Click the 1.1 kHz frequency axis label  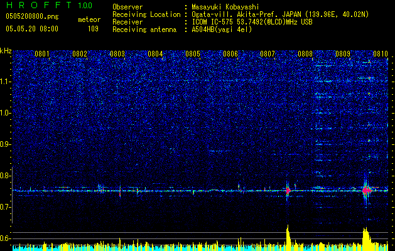click(x=4, y=82)
